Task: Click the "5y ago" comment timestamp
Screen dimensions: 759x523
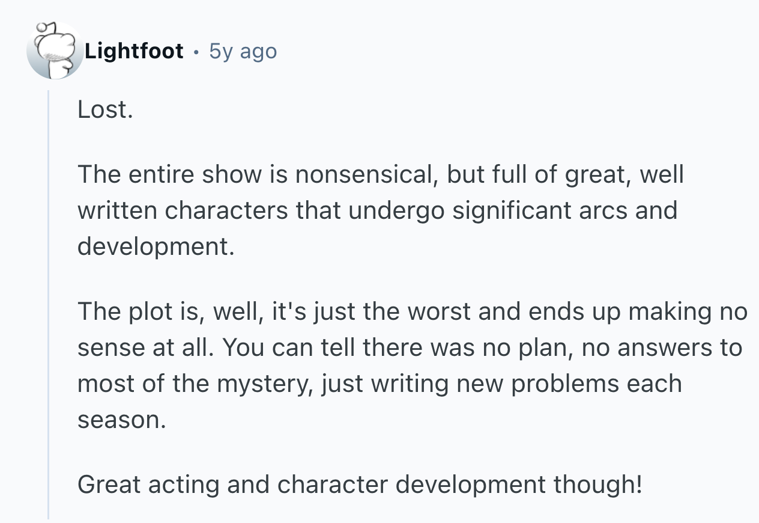Action: click(x=243, y=52)
